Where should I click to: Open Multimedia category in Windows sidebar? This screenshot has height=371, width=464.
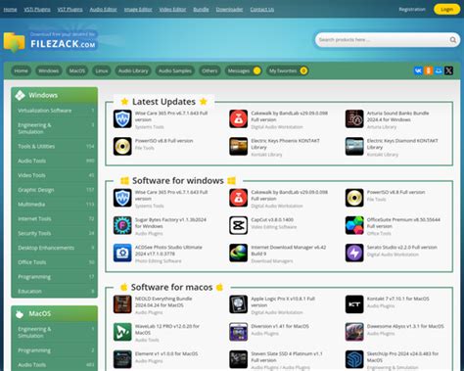click(55, 205)
